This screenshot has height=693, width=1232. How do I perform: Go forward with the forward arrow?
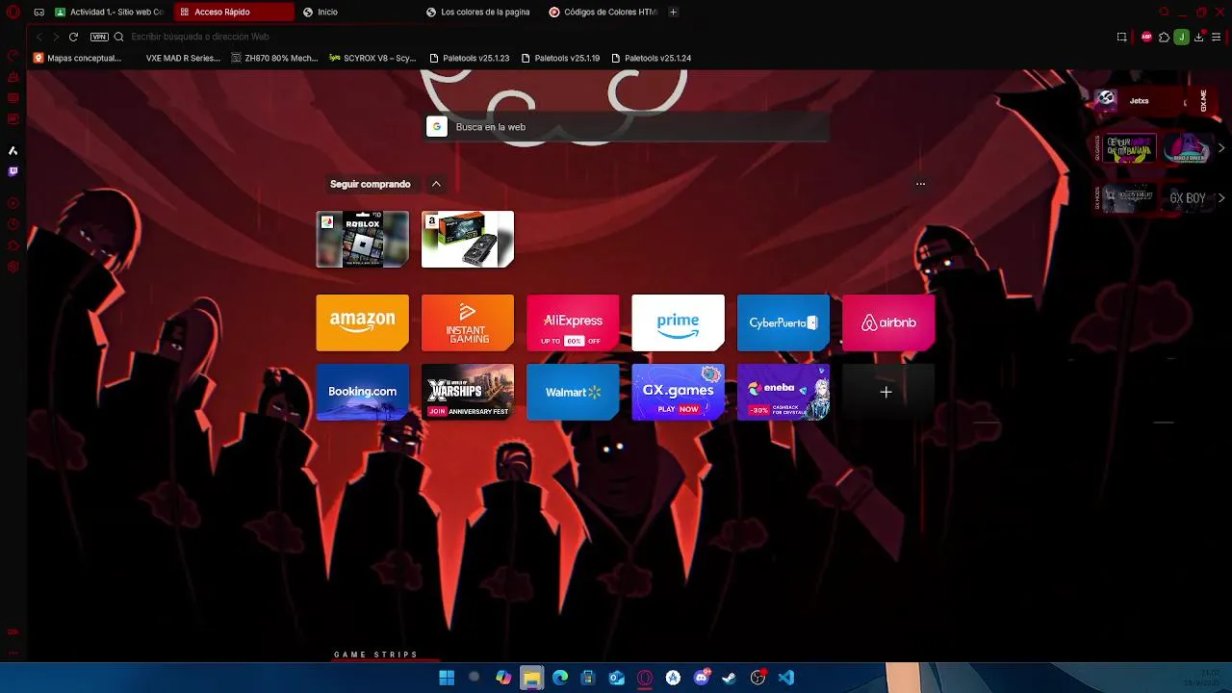pyautogui.click(x=56, y=37)
